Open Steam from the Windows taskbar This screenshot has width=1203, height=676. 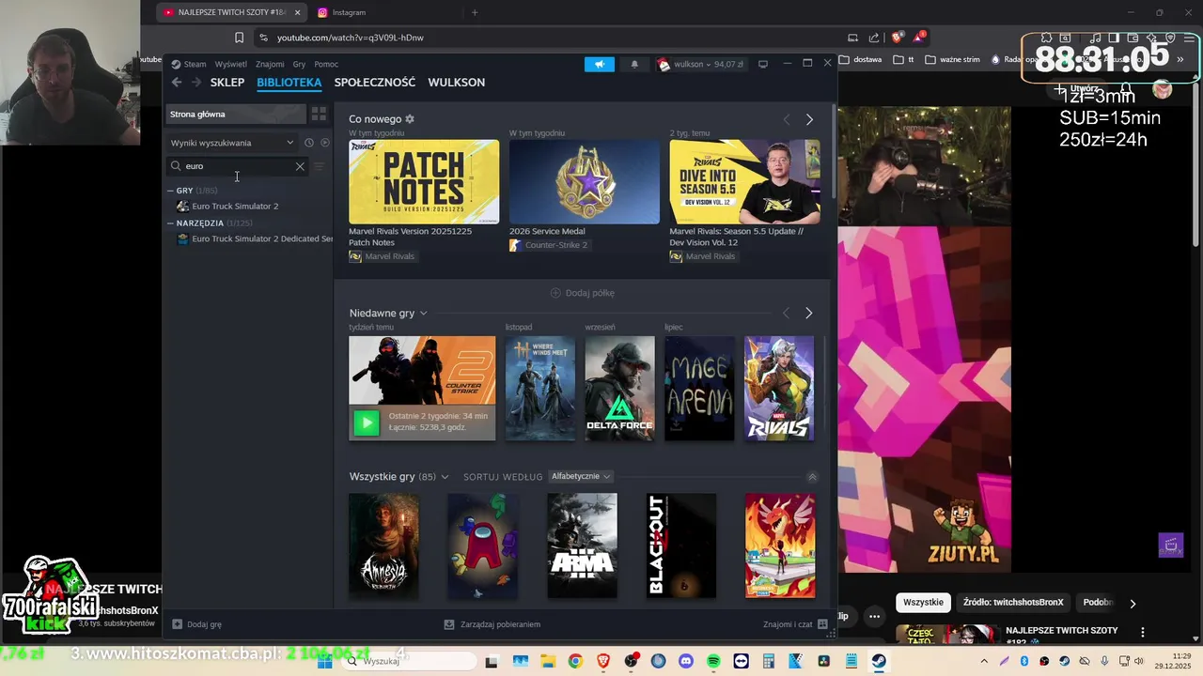tap(879, 661)
